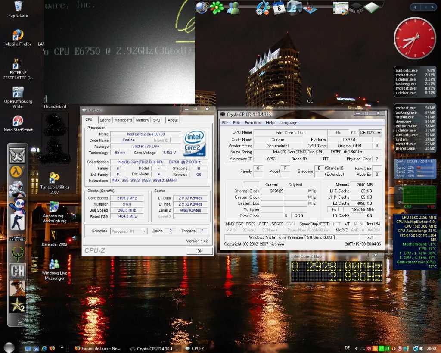This screenshot has height=353, width=441.
Task: Switch to CPU-Z taskbar button
Action: click(x=195, y=349)
